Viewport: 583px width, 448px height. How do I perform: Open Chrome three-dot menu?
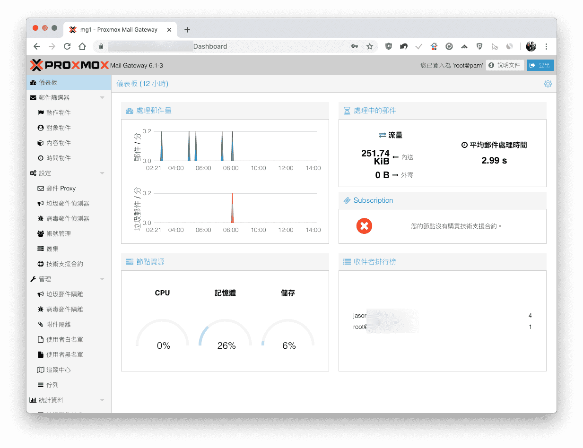click(547, 46)
